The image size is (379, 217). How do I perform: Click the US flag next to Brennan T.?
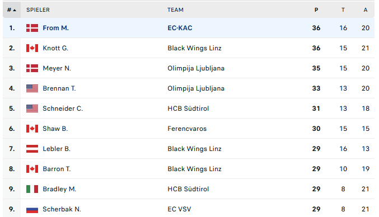click(x=32, y=88)
